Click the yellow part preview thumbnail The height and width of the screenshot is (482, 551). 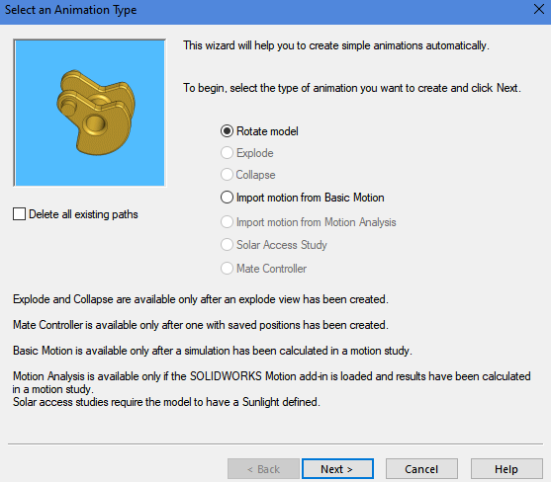(x=90, y=113)
